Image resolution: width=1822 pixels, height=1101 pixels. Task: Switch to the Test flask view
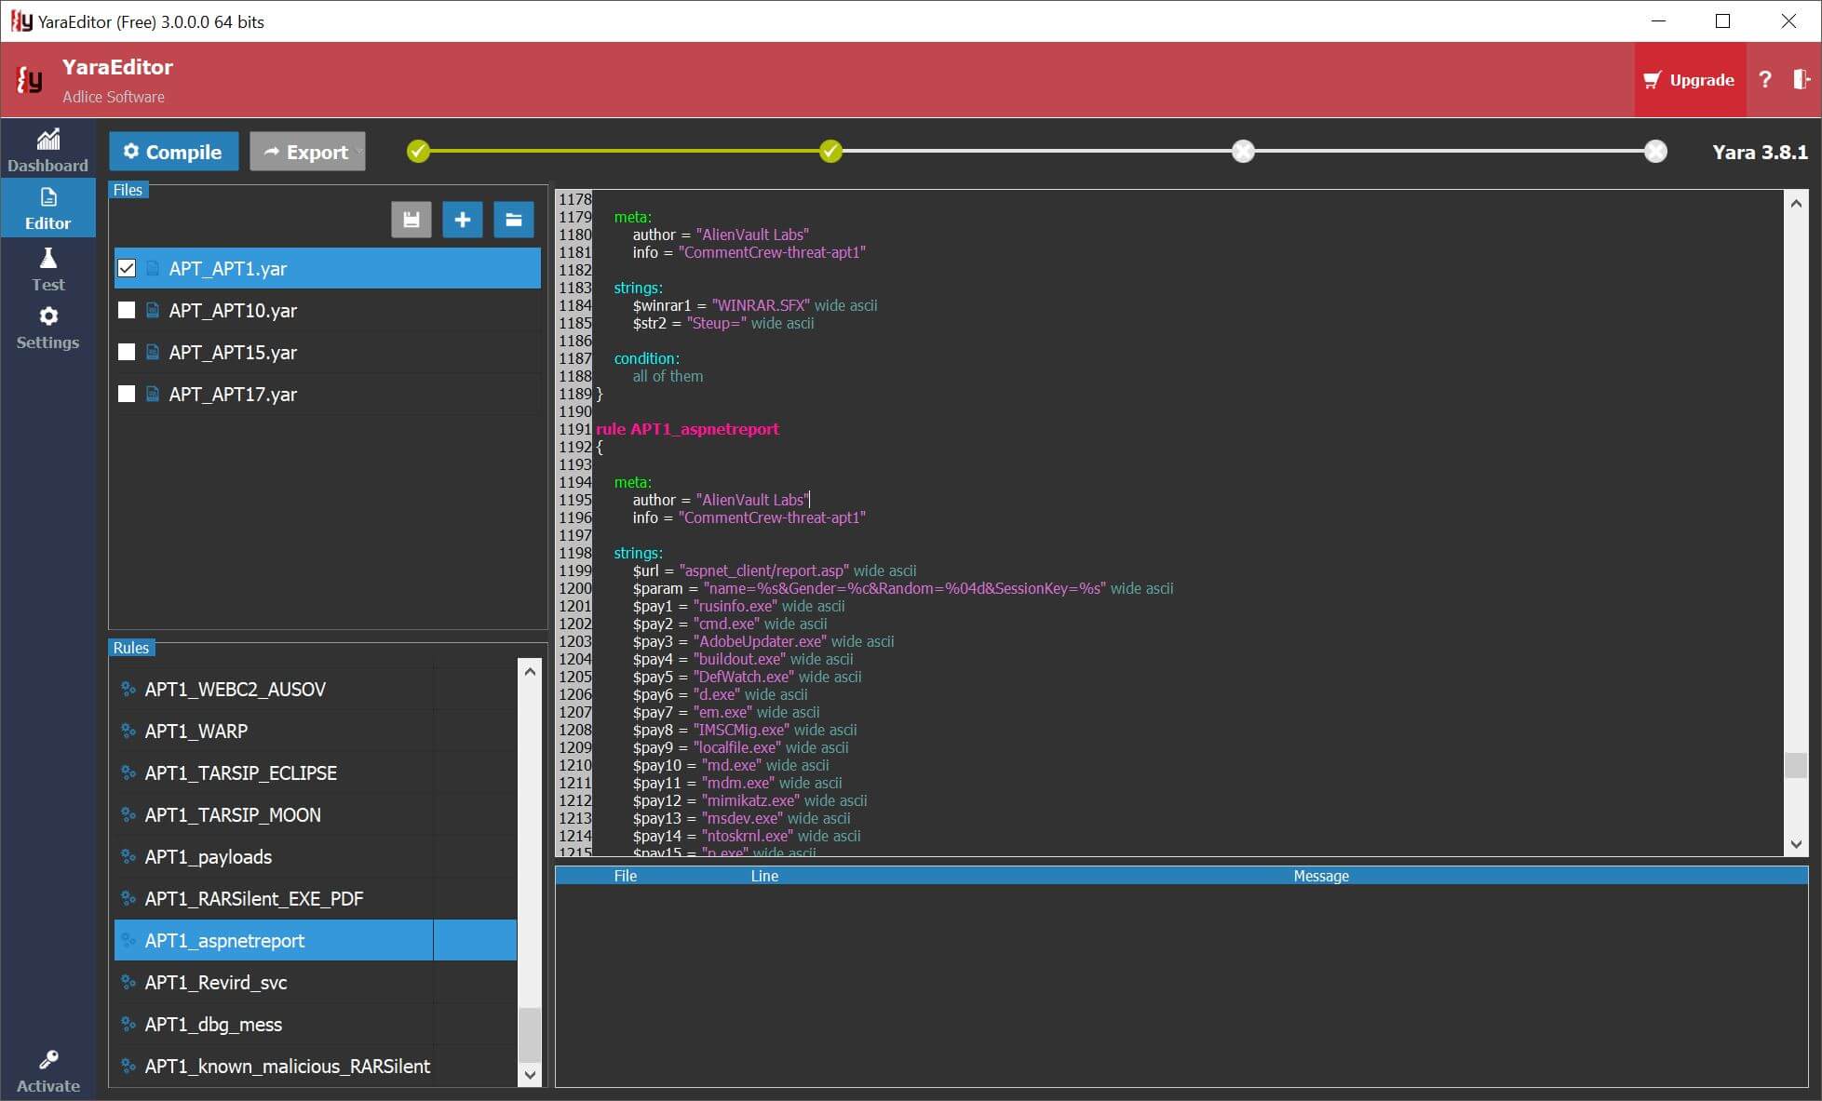47,269
